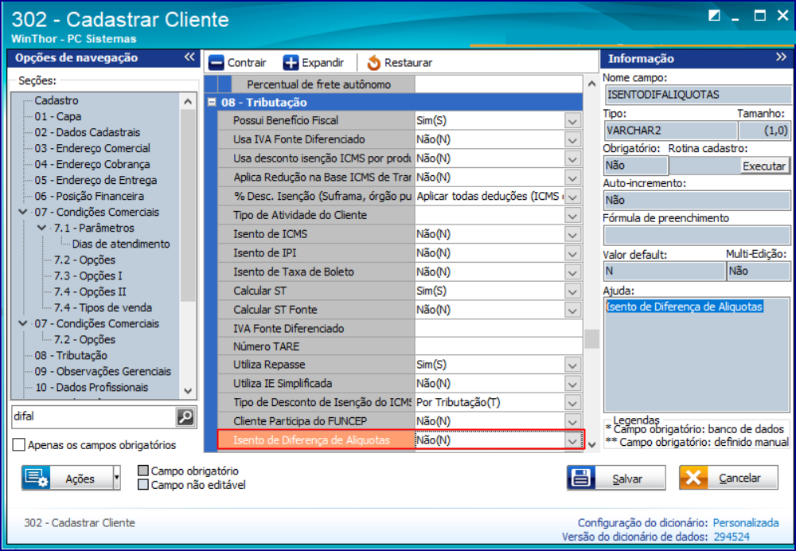Click the Cancelar orange X icon
796x551 pixels.
click(x=693, y=478)
